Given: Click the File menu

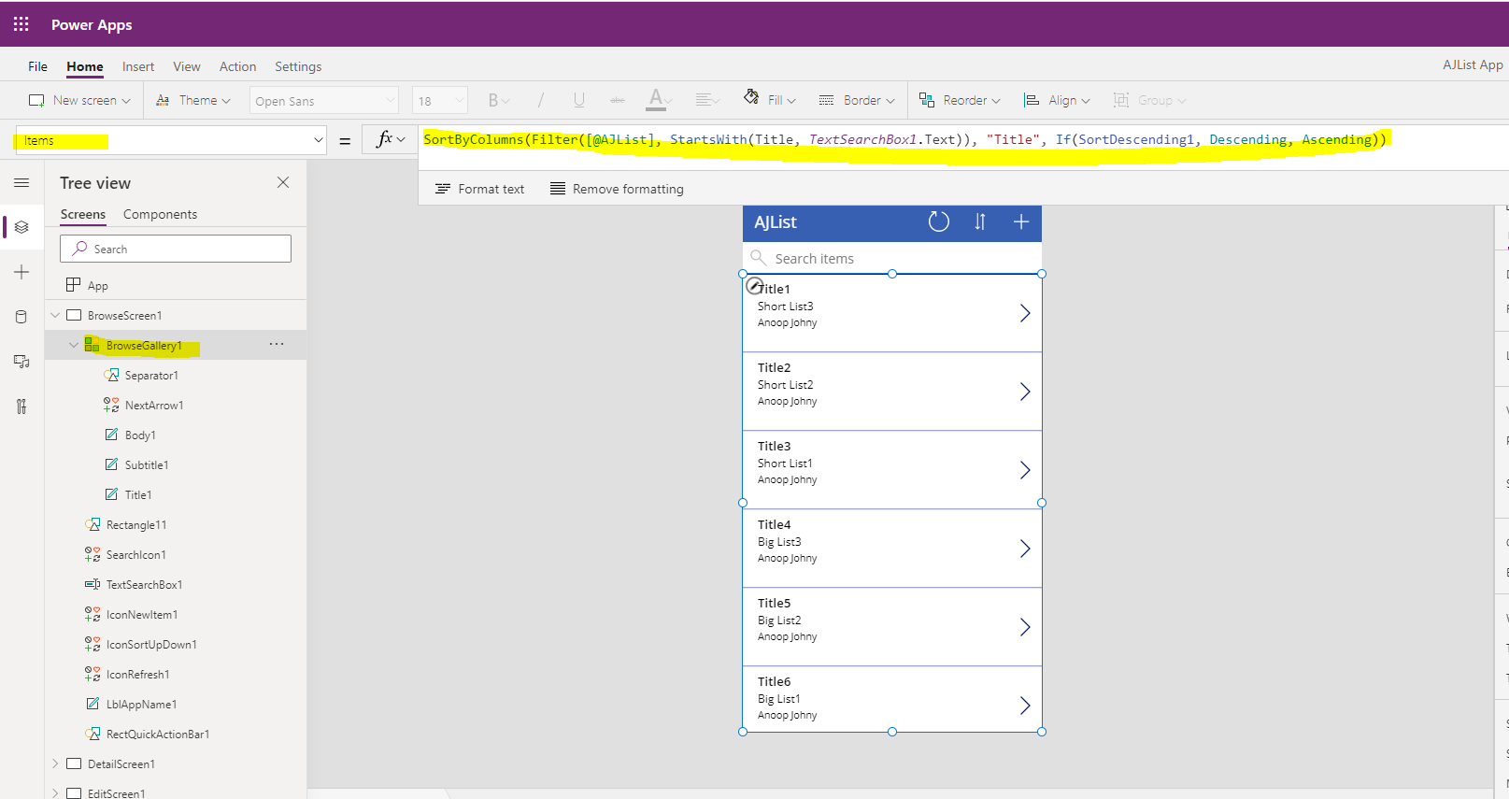Looking at the screenshot, I should coord(37,66).
